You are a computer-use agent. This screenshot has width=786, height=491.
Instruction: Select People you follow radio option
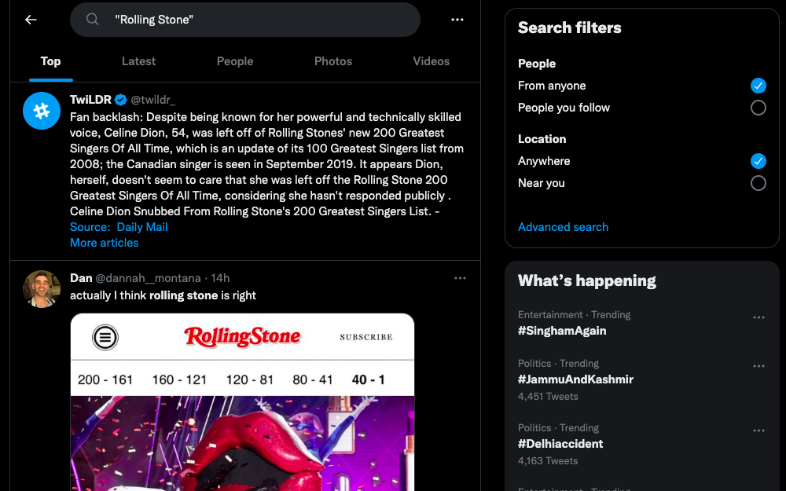tap(758, 108)
